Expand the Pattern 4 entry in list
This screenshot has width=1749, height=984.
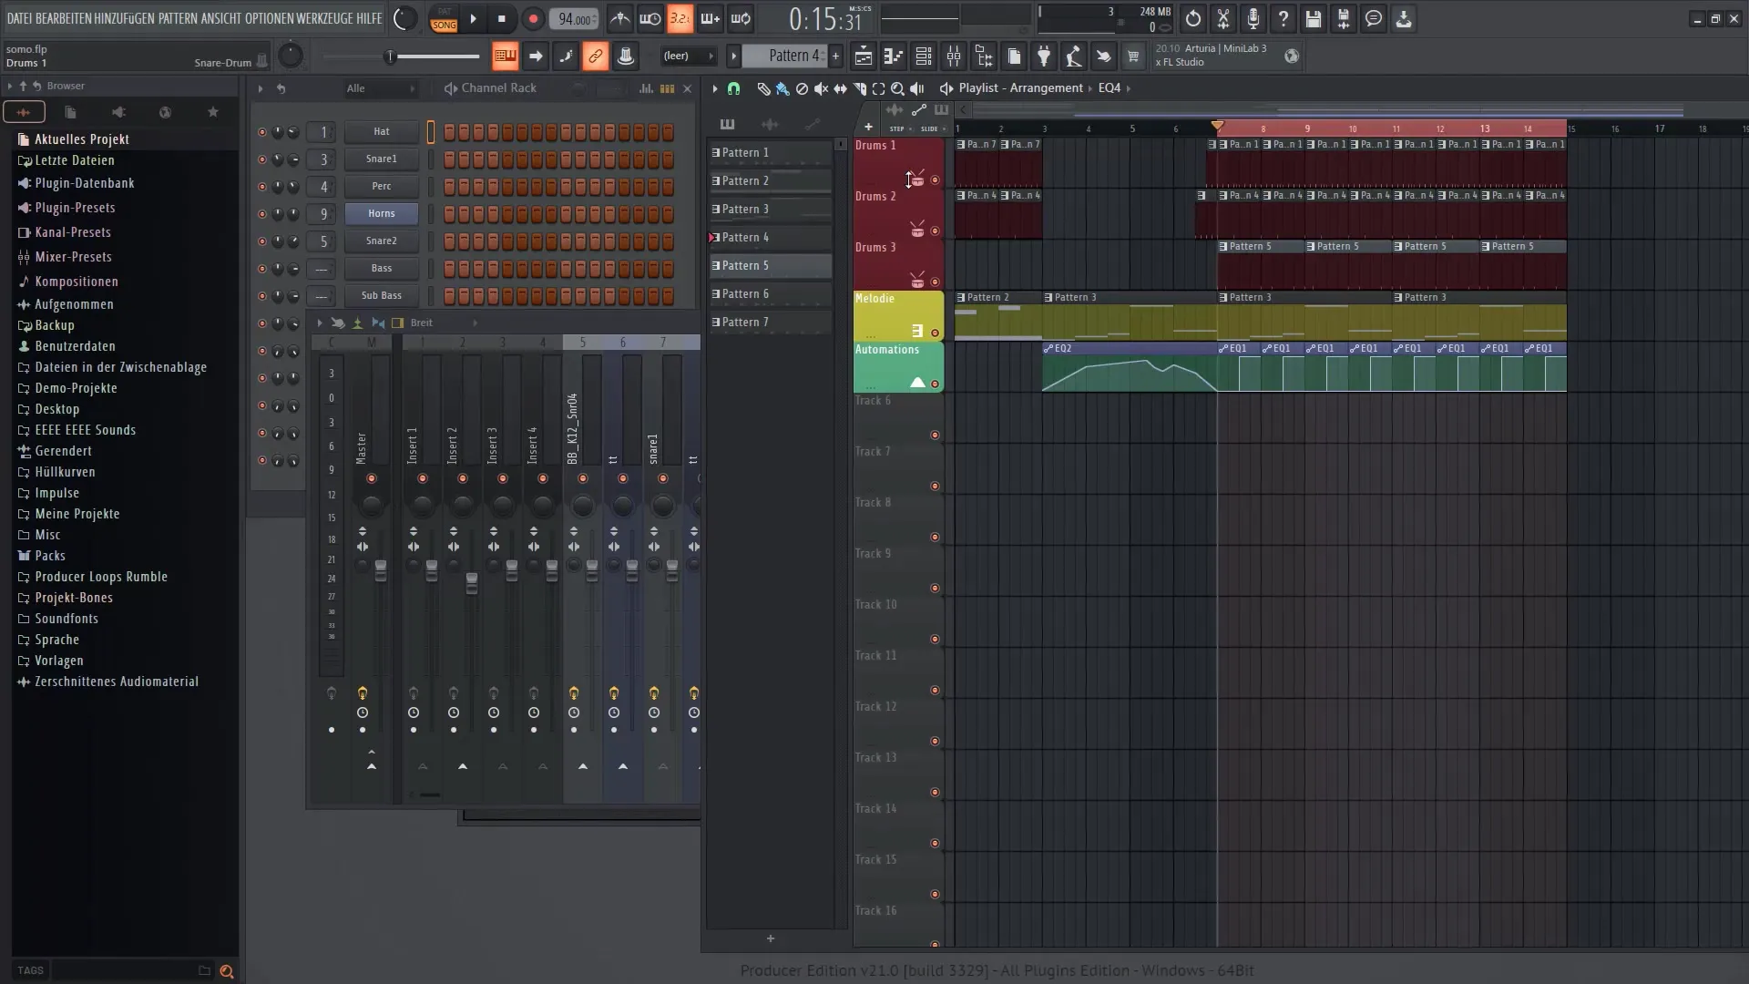[x=710, y=237]
